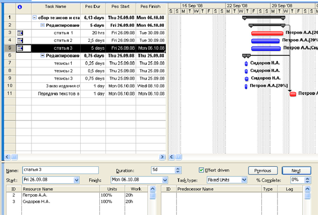Click the 20 hrs duration cell
Image resolution: width=318 pixels, height=215 pixels.
click(x=93, y=33)
